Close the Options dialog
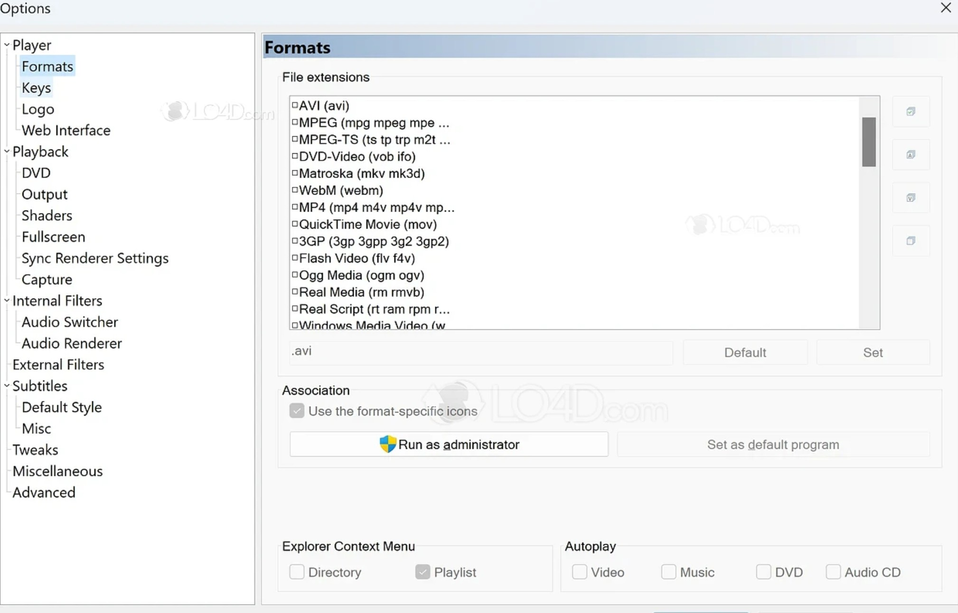 [x=946, y=8]
